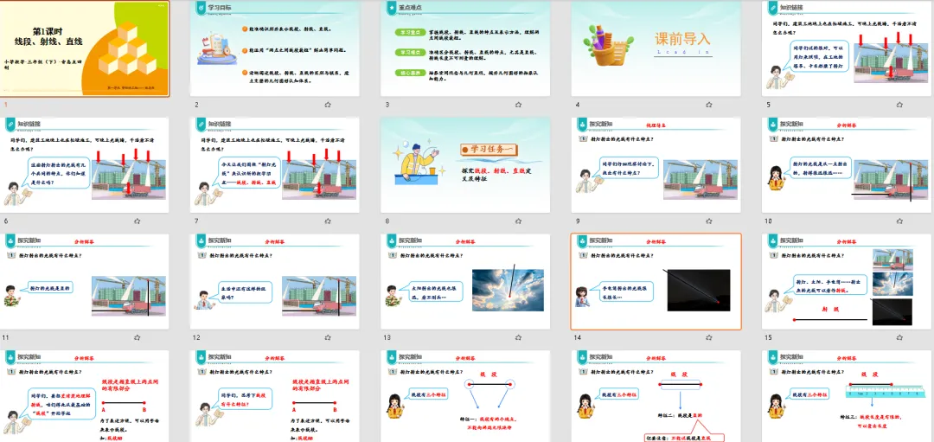Click the star beneath slide 9

(709, 221)
